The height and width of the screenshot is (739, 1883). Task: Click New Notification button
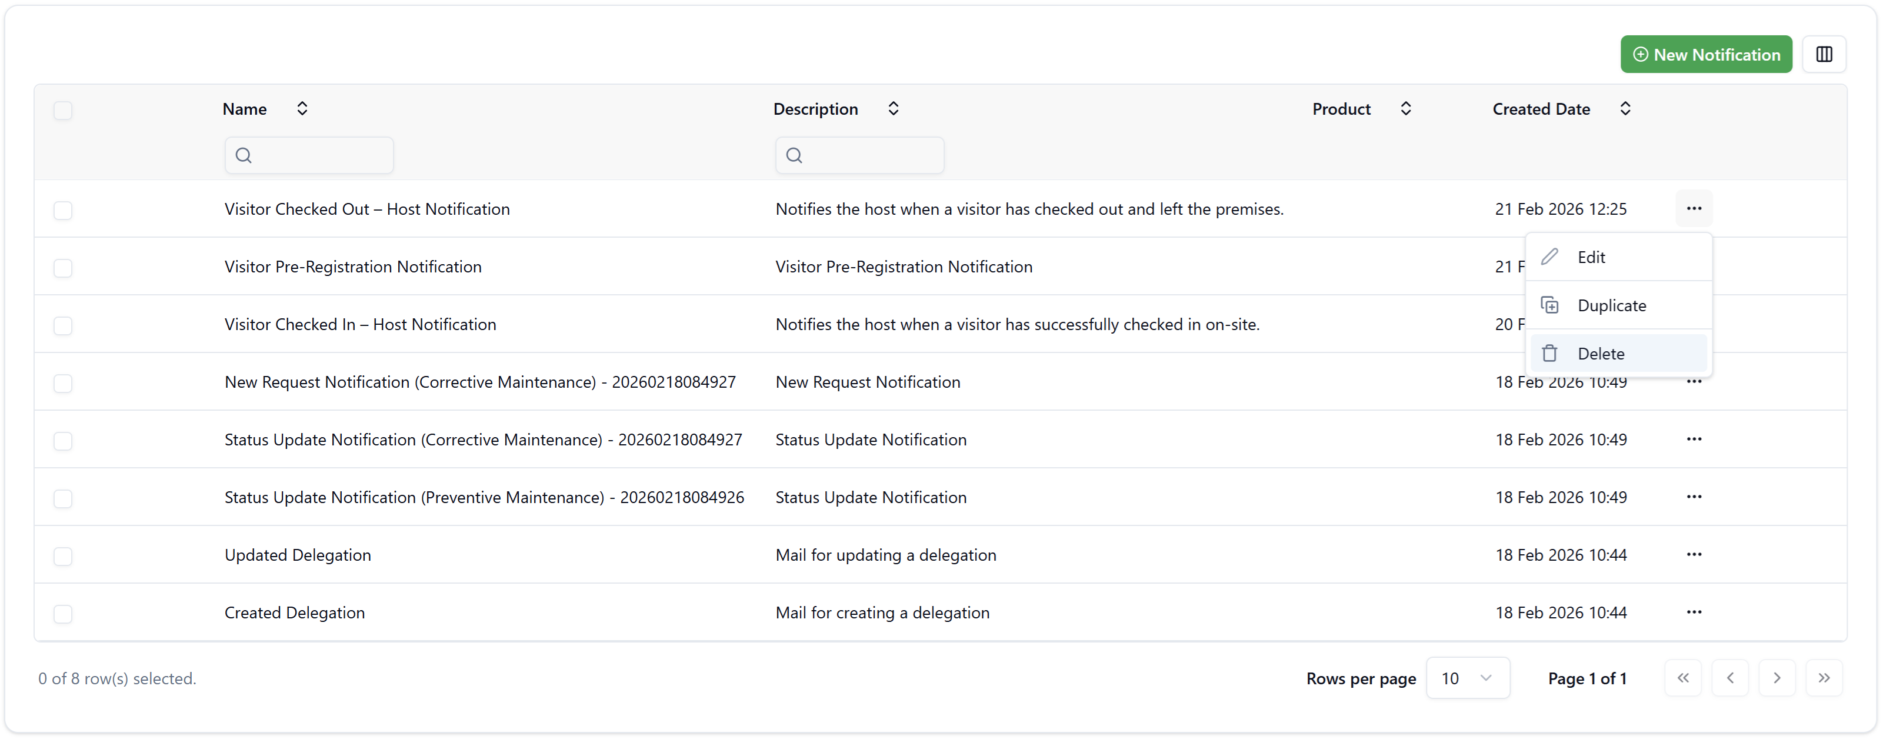[1706, 54]
